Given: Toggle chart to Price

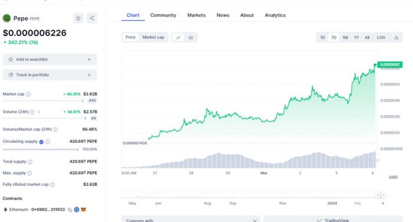Looking at the screenshot, I should pyautogui.click(x=130, y=37).
